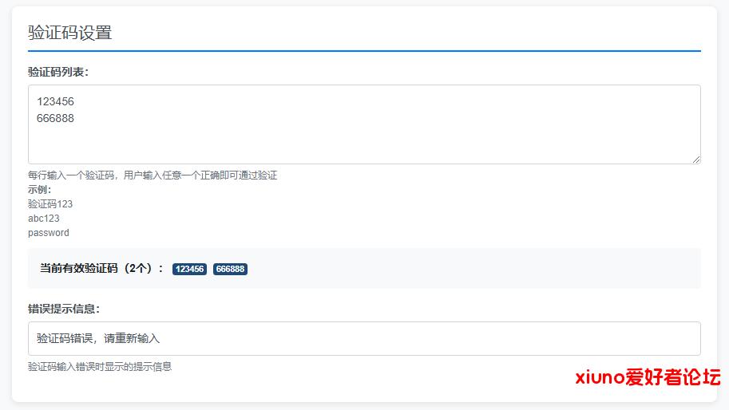This screenshot has width=729, height=410.
Task: Click the 每行输入一个验证码 help text
Action: click(153, 175)
